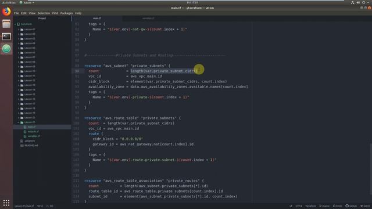The width and height of the screenshot is (372, 209).
Task: Collapse the terraform root folder arrow
Action: point(15,24)
